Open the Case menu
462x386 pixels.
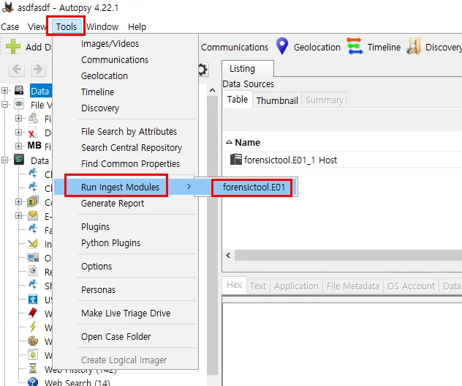coord(10,27)
